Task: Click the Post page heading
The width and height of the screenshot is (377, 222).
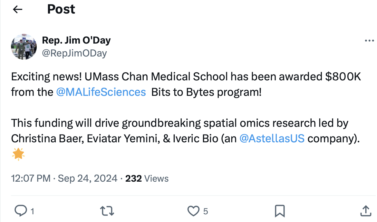Action: click(61, 9)
